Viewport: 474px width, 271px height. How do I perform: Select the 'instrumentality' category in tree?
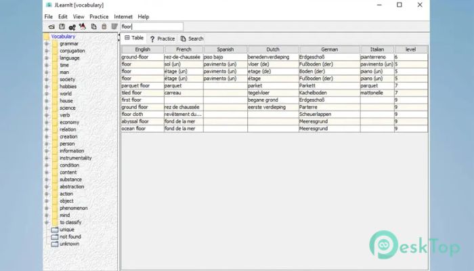[75, 158]
